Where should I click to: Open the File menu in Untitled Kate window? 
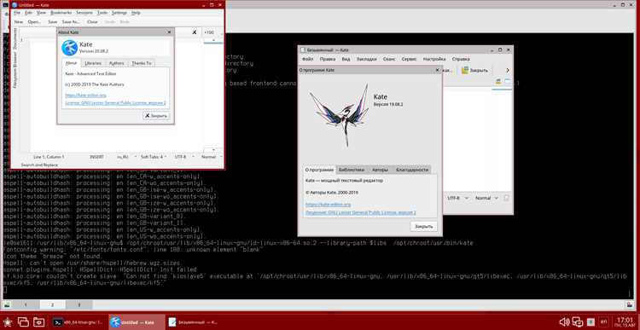(17, 13)
